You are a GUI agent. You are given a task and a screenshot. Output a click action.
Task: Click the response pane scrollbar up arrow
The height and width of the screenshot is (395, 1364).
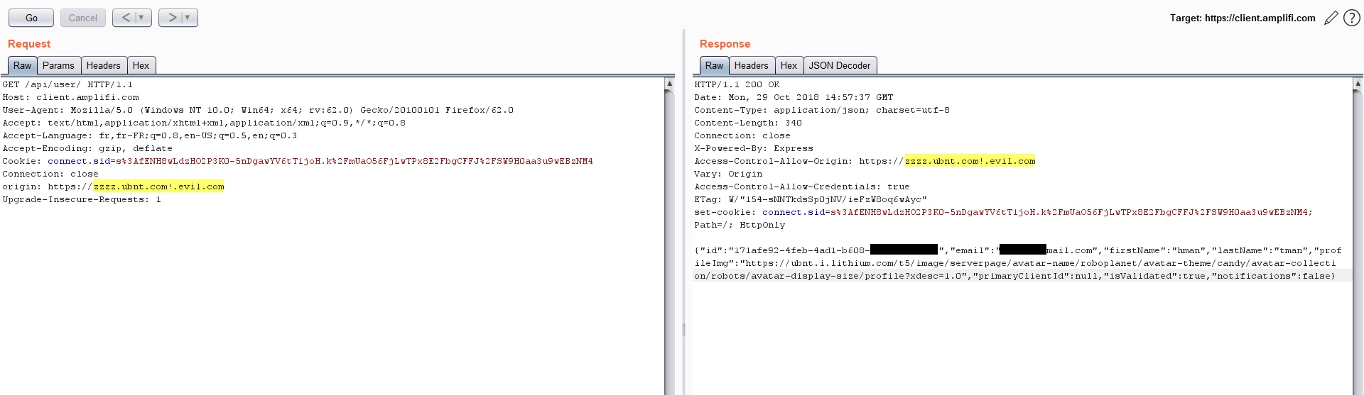tap(1358, 84)
